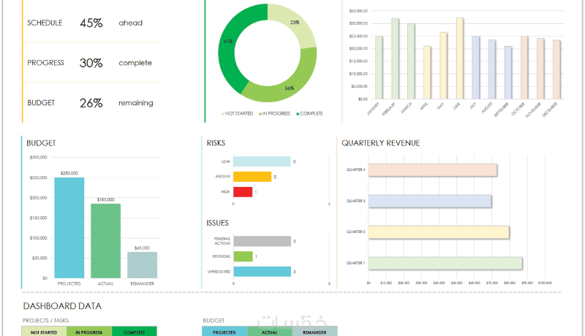Select the red HIGH risk bar
Screen dimensions: 585x336
coord(243,192)
